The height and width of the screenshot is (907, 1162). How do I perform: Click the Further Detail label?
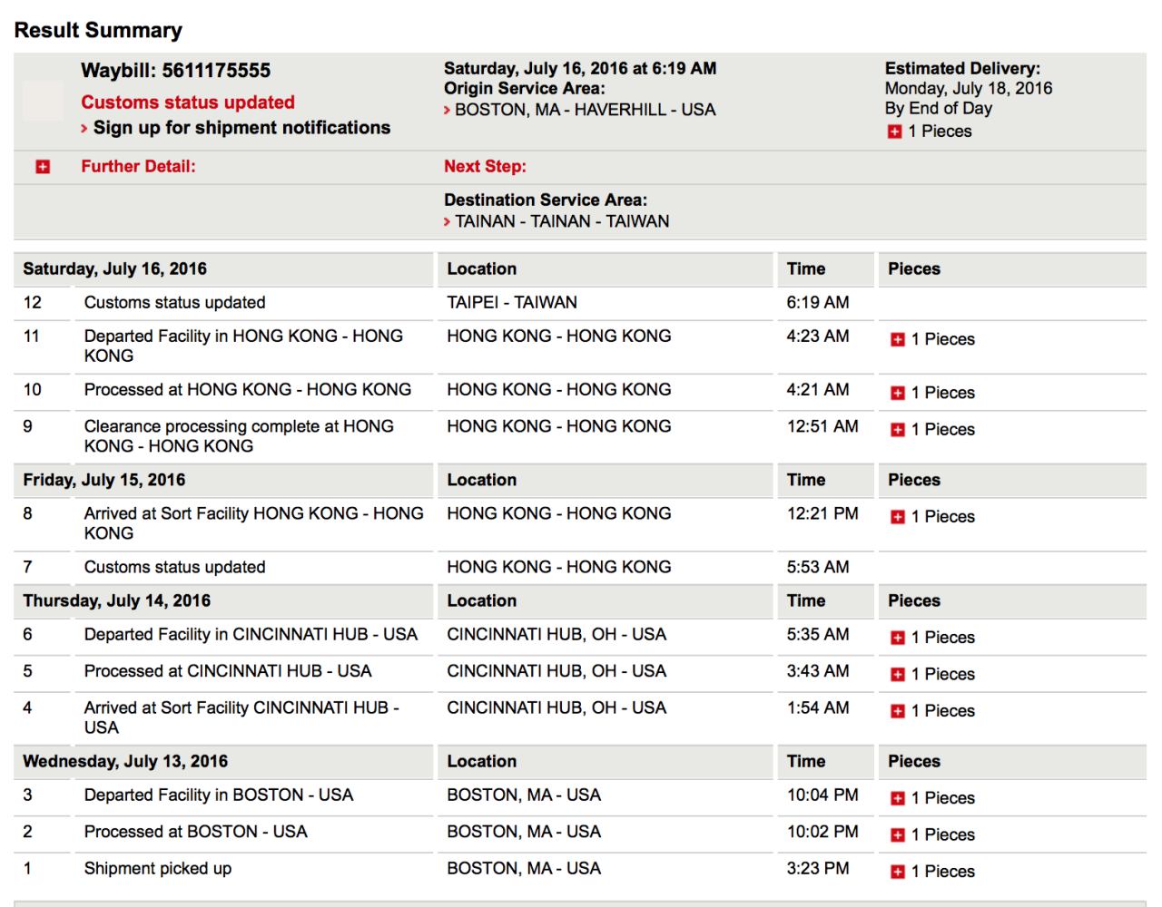(138, 166)
